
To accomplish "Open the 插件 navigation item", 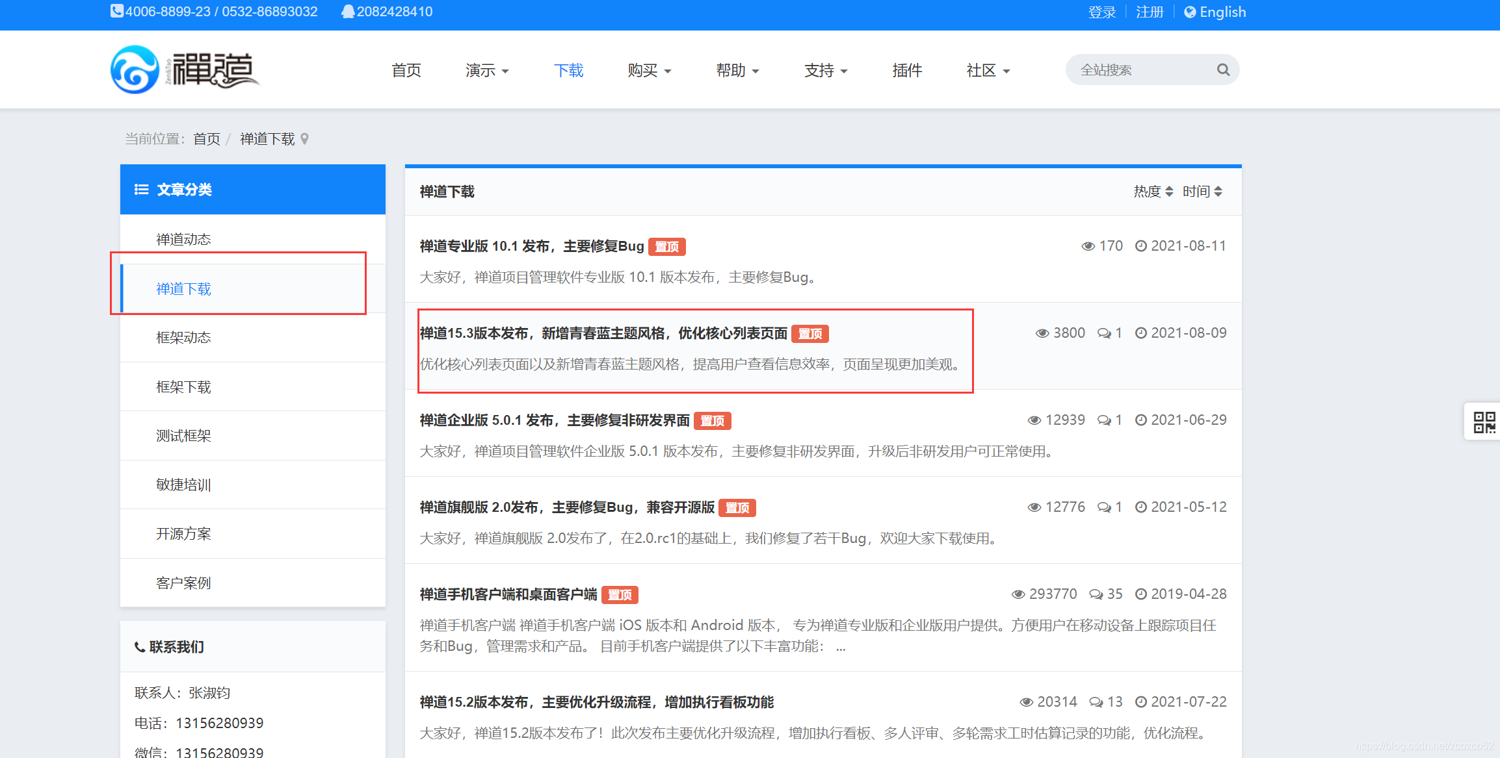I will pyautogui.click(x=906, y=70).
